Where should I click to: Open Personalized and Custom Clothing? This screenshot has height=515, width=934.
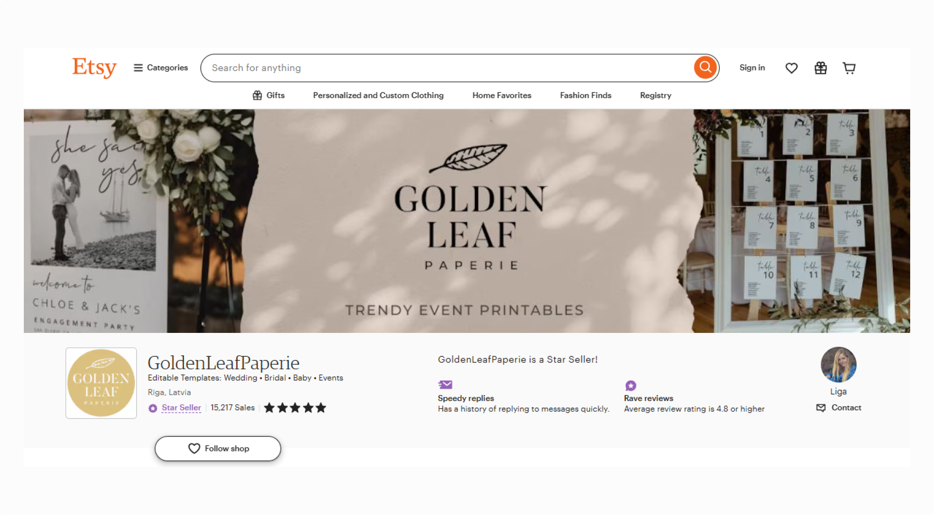point(378,95)
